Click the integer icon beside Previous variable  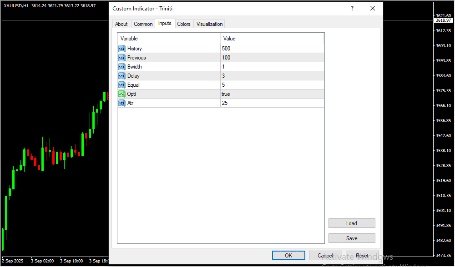click(x=121, y=58)
